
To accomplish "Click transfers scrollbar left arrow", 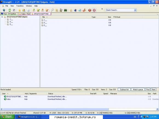I will (1, 109).
